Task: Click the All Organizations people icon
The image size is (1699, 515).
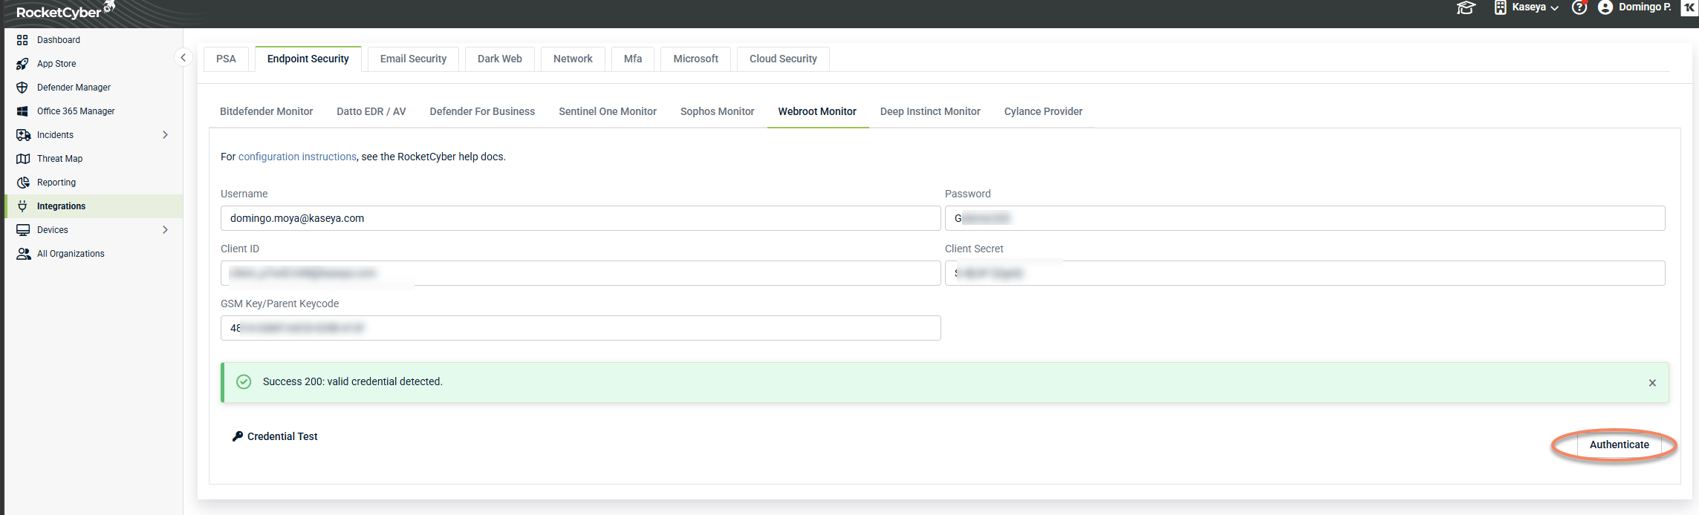Action: click(x=23, y=254)
